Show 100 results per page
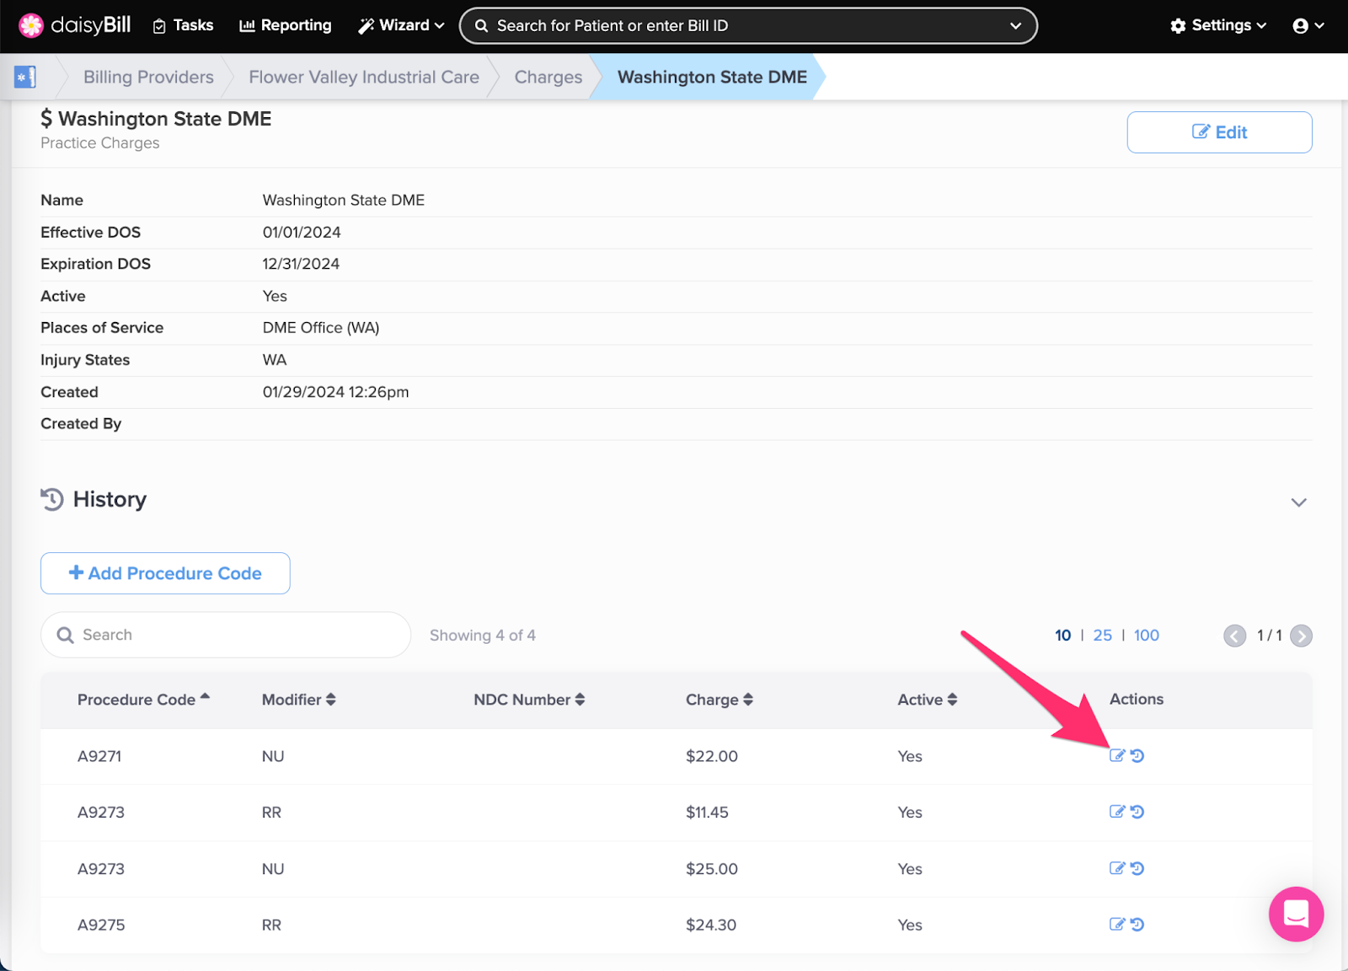 coord(1146,636)
